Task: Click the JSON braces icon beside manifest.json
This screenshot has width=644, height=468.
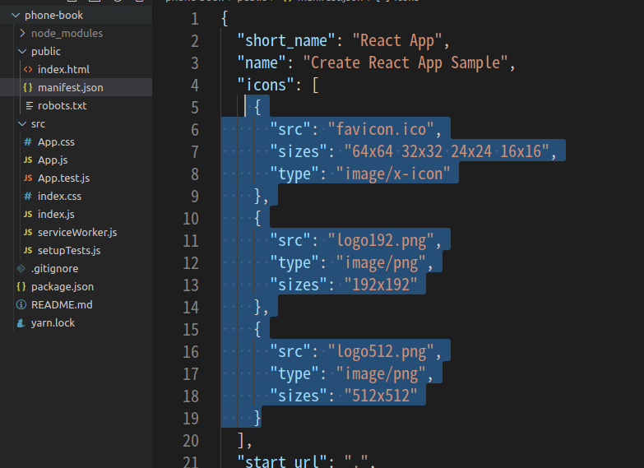Action: pos(28,87)
